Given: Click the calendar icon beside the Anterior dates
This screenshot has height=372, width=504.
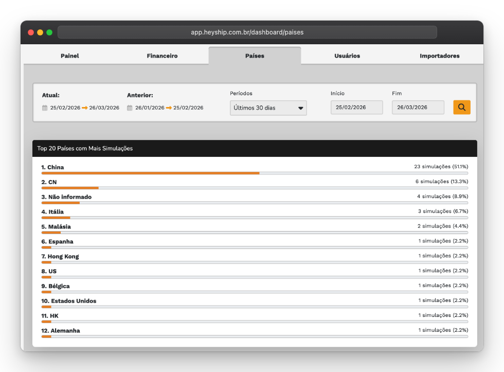Looking at the screenshot, I should point(130,108).
